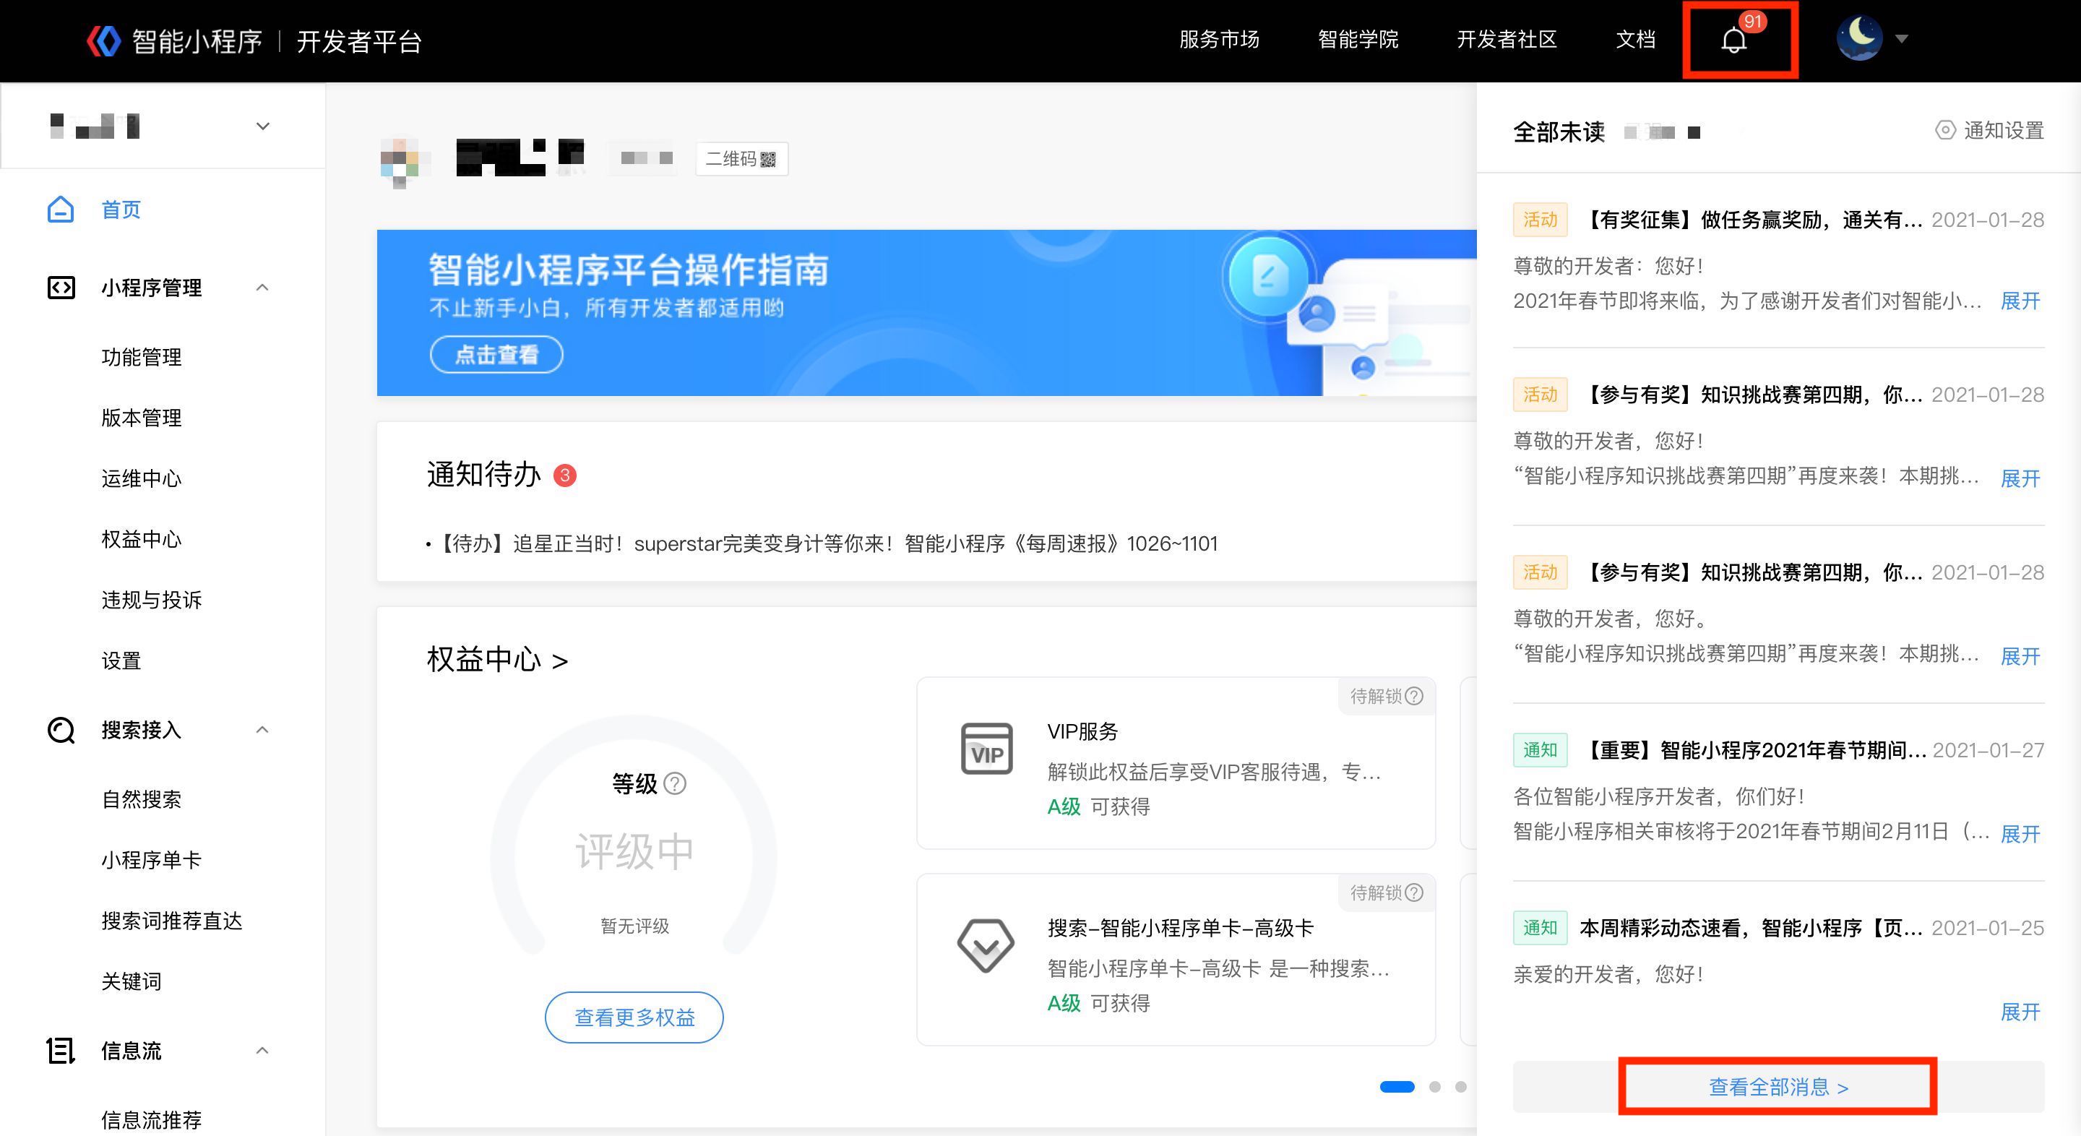This screenshot has height=1136, width=2081.
Task: Click the 搜索接入 search icon
Action: pos(61,731)
